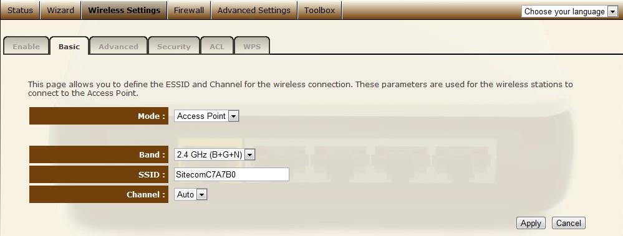This screenshot has height=236, width=623.
Task: Open the Wizard menu tab
Action: (60, 11)
